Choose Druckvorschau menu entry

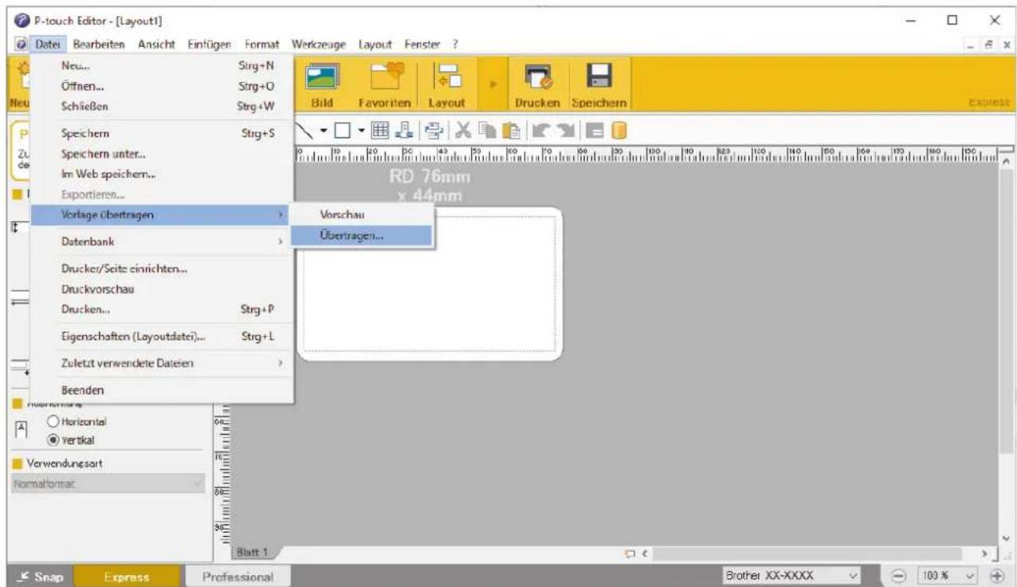point(163,289)
